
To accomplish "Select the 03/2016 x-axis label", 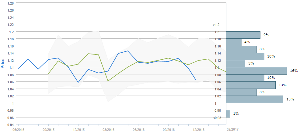I will (108, 129).
